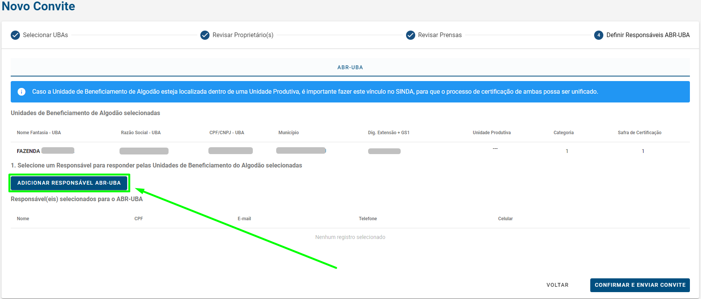
Task: Select the FAZENDA row name cell
Action: [x=28, y=151]
